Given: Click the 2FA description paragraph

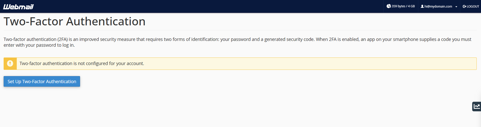Looking at the screenshot, I should click(x=237, y=42).
